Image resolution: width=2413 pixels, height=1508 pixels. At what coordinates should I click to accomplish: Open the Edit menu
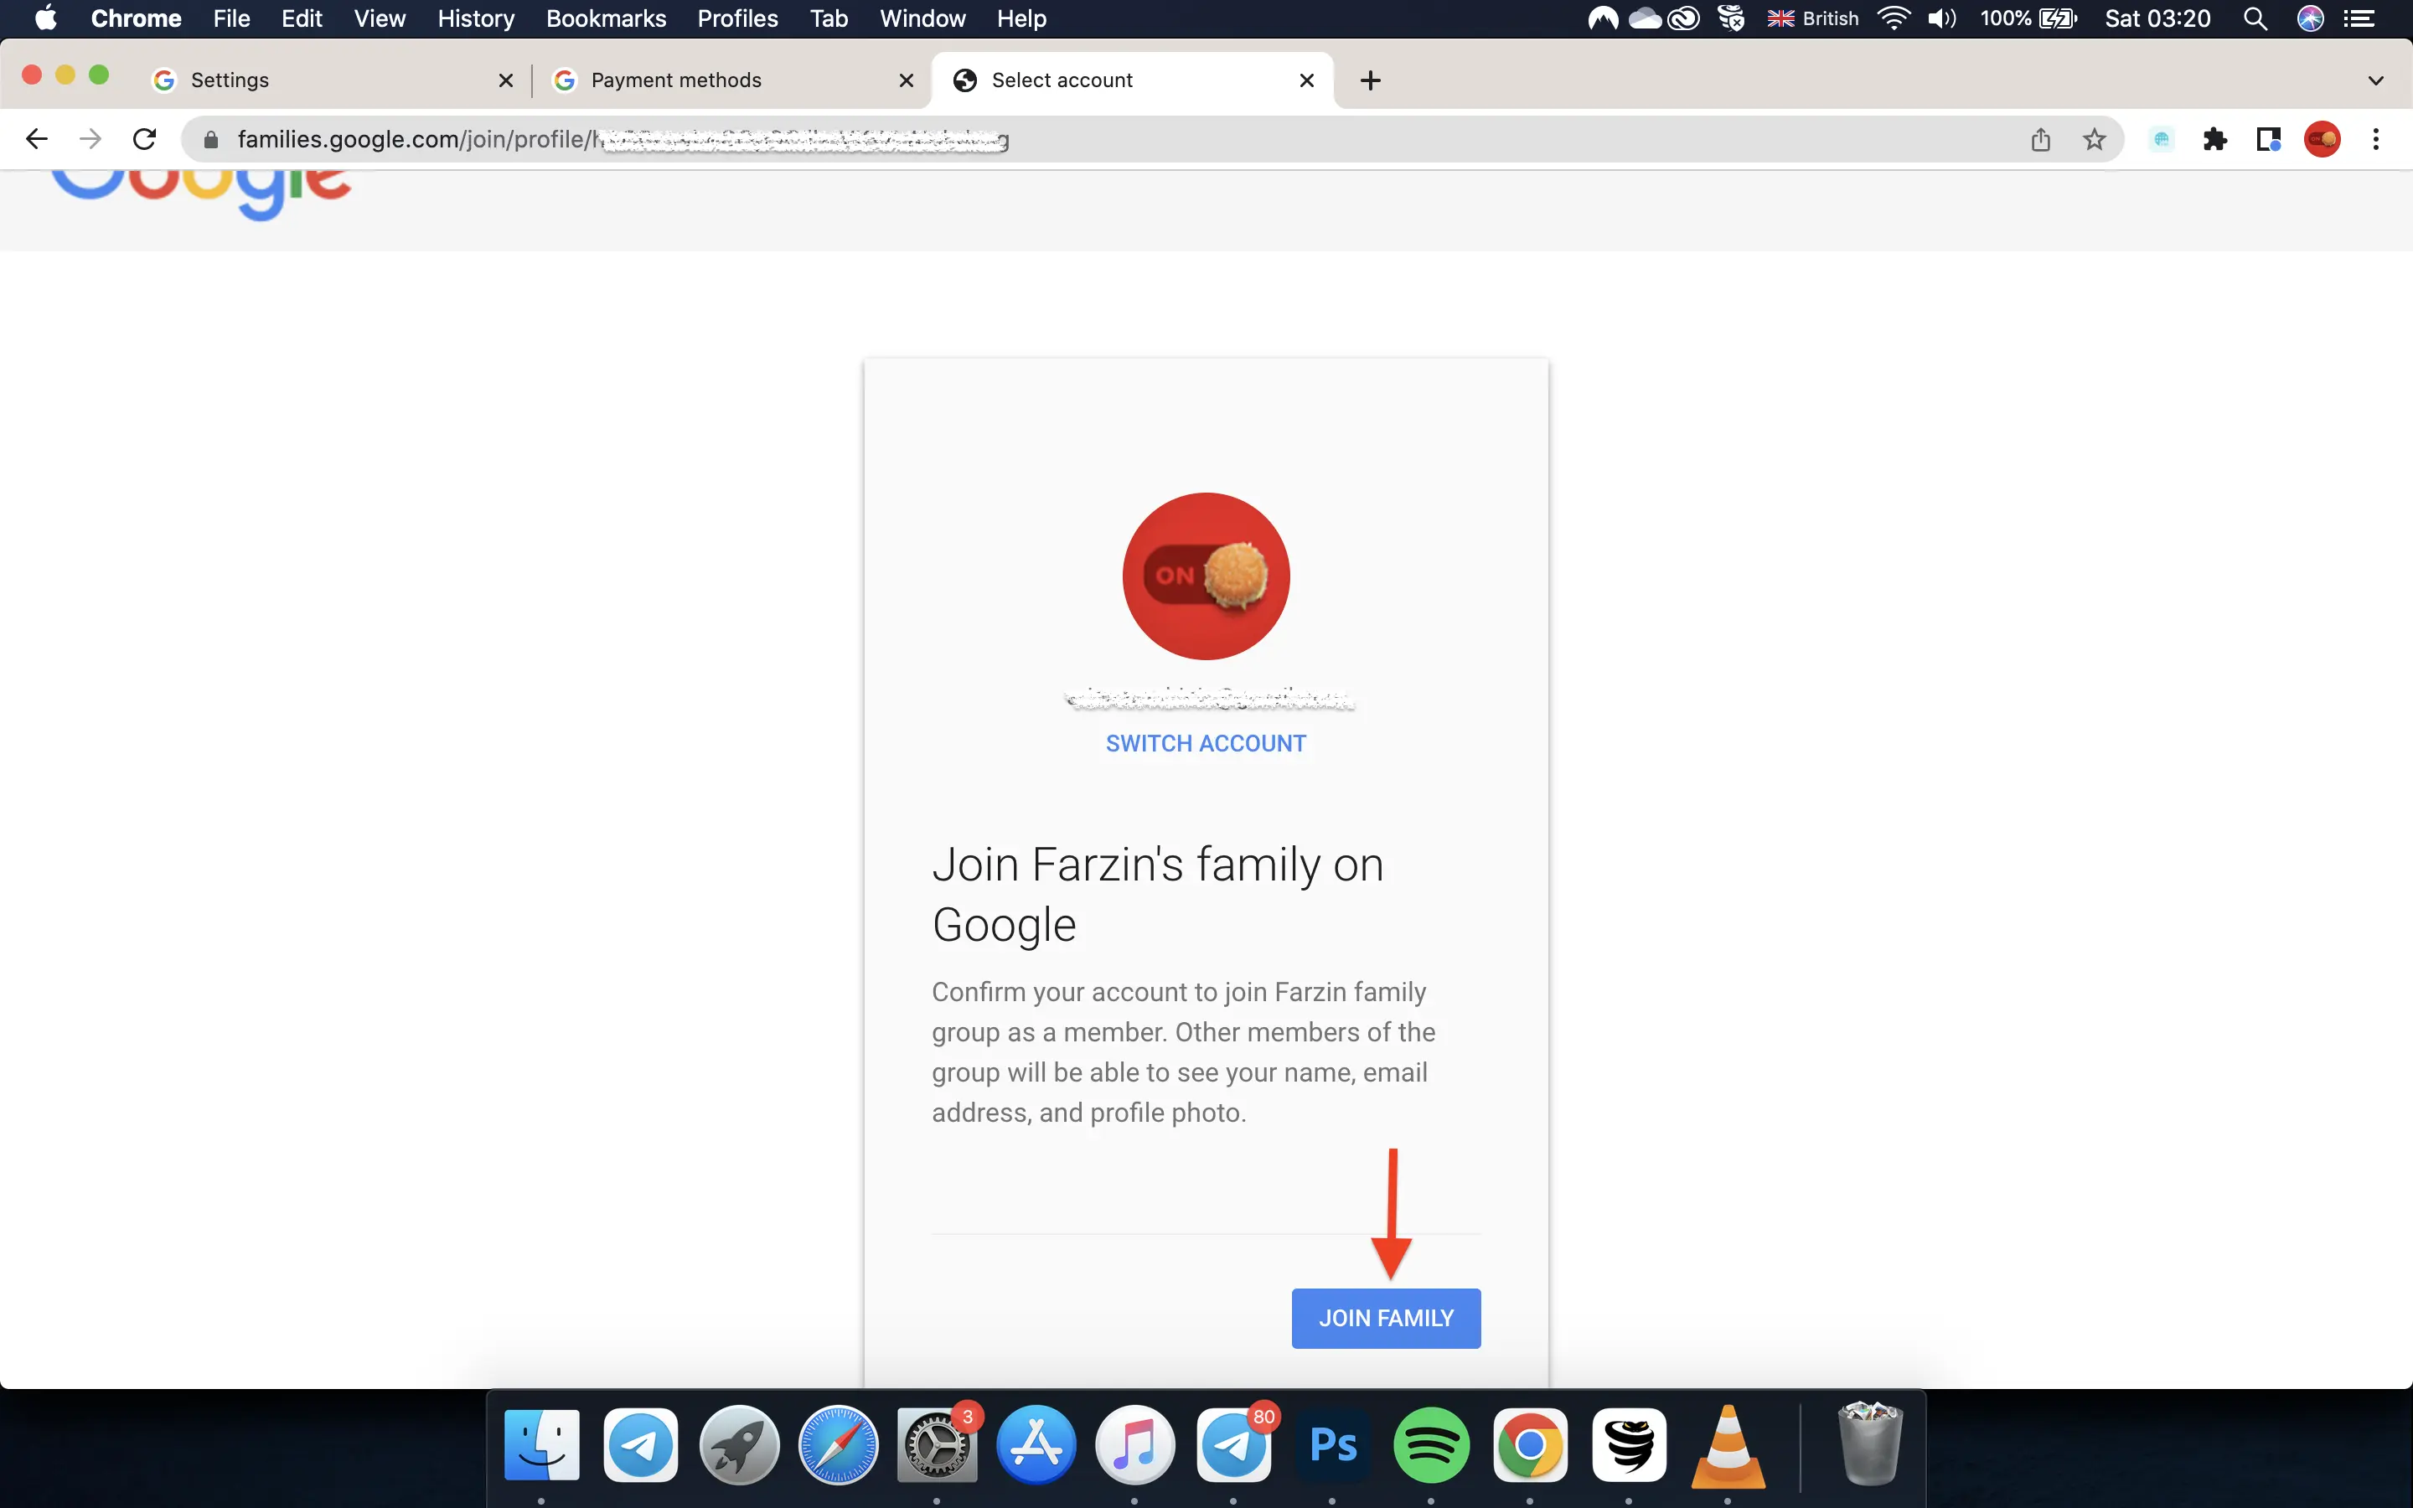(x=302, y=19)
